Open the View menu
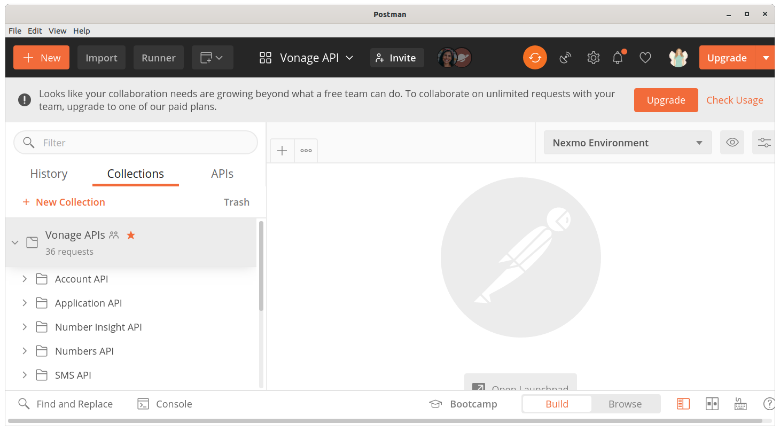780x431 pixels. pos(58,31)
